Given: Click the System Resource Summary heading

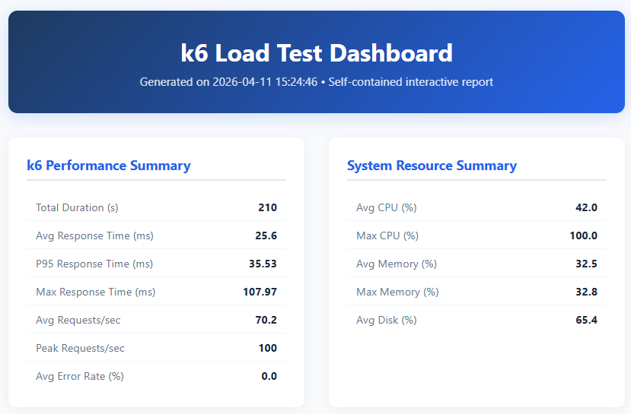Looking at the screenshot, I should click(432, 166).
